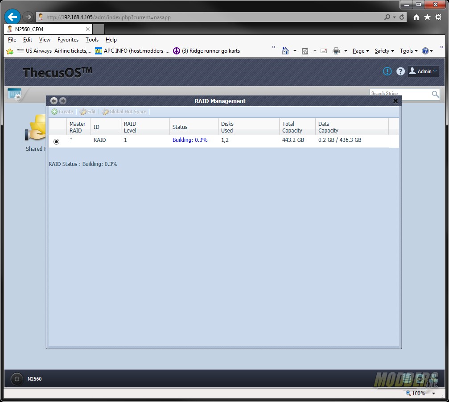Click the browser address bar URL
The height and width of the screenshot is (402, 449).
pos(108,17)
